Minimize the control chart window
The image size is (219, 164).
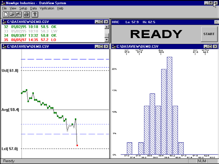click(97, 47)
